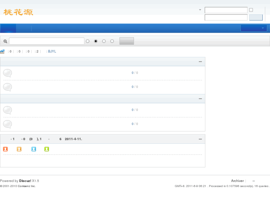Image resolution: width=270 pixels, height=202 pixels.
Task: Tick the remember-me checkbox beside the login field
Action: tap(251, 10)
